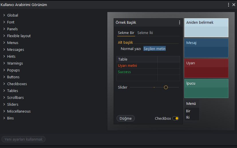This screenshot has height=148, width=237.
Task: Expand the Panels settings group
Action: click(x=4, y=29)
